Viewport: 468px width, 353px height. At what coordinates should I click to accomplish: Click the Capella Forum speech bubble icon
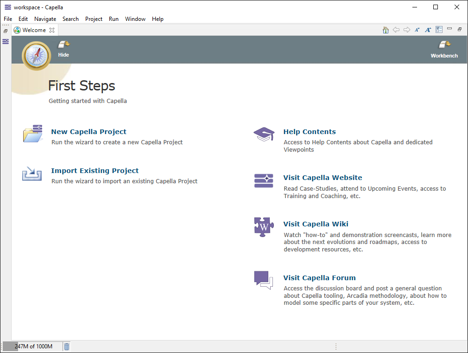(x=264, y=279)
